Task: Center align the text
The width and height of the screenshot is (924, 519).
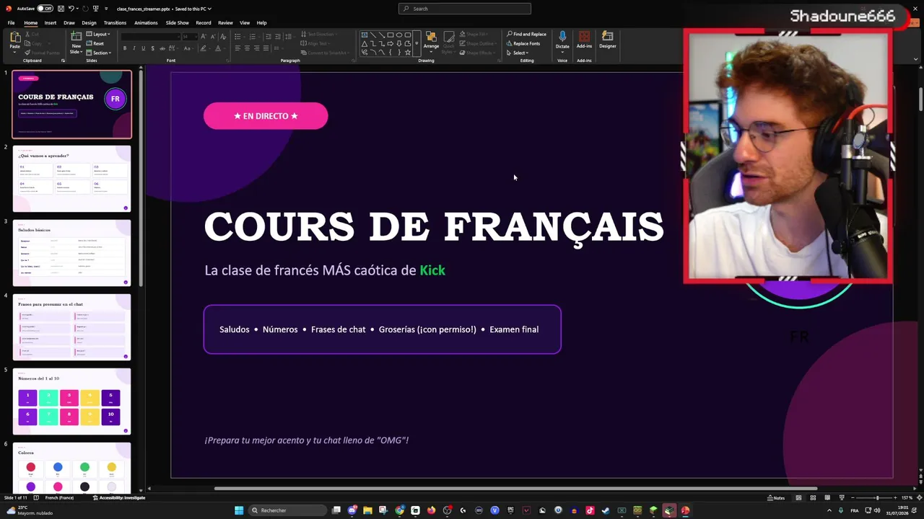Action: (247, 48)
